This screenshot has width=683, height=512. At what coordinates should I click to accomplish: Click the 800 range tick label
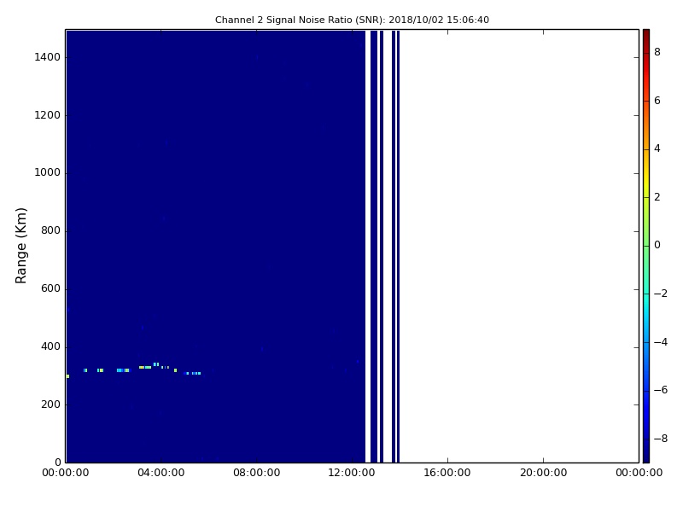coord(50,230)
